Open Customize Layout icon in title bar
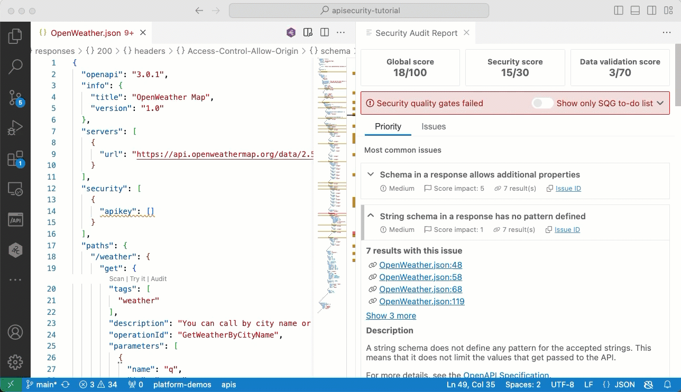The width and height of the screenshot is (681, 392). [668, 11]
